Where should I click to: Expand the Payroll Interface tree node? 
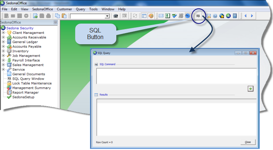pos(3,60)
